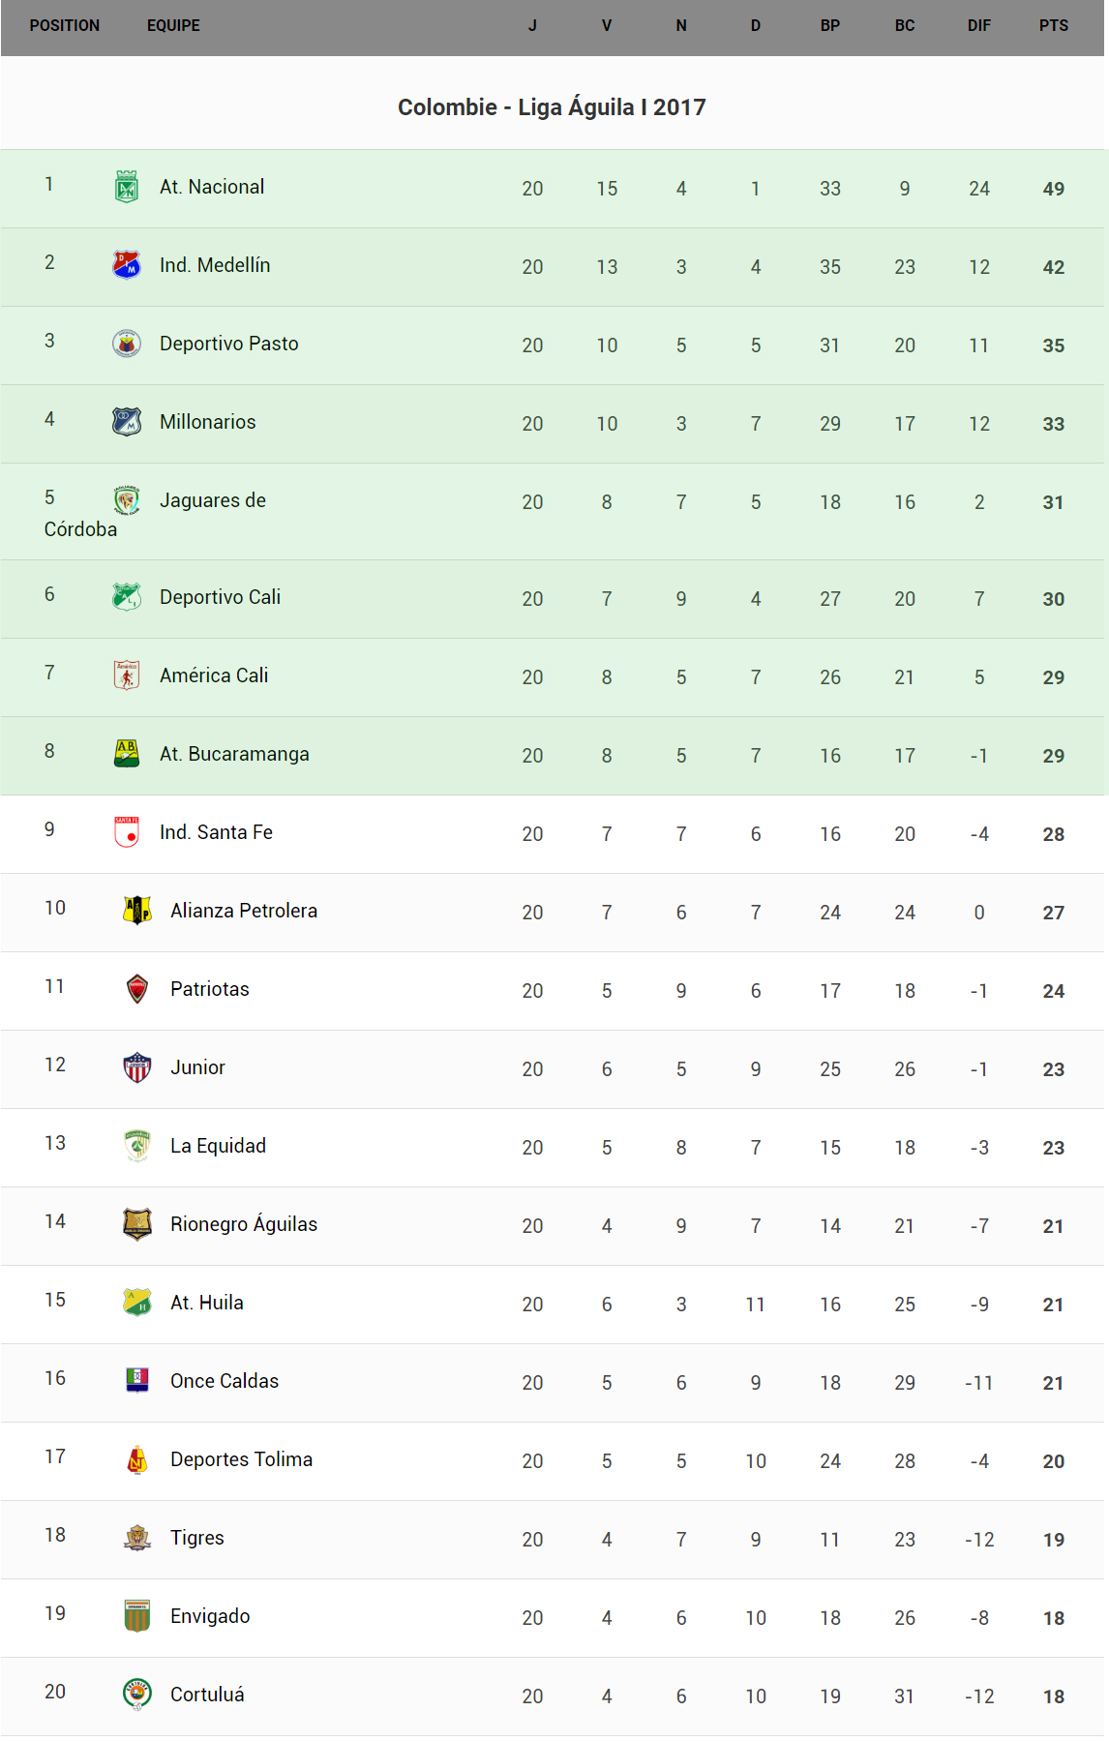
Task: Click the Colombie - Liga Águila I 2017 title
Action: pos(552,106)
